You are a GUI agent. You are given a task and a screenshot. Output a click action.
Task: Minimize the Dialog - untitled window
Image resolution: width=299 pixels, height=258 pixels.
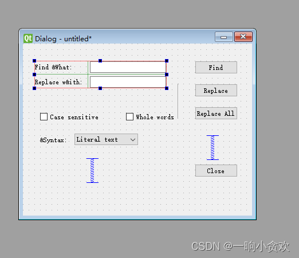(x=224, y=37)
